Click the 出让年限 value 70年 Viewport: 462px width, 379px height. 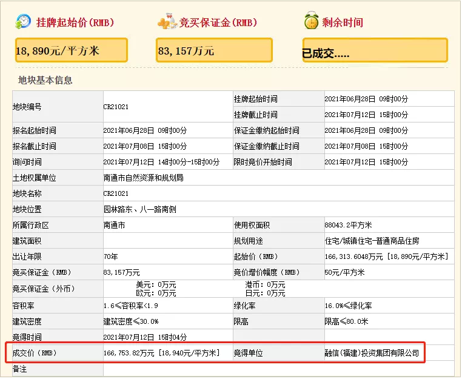click(111, 257)
